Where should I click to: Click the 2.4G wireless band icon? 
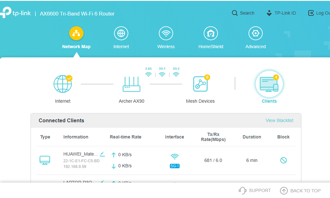pos(148,75)
